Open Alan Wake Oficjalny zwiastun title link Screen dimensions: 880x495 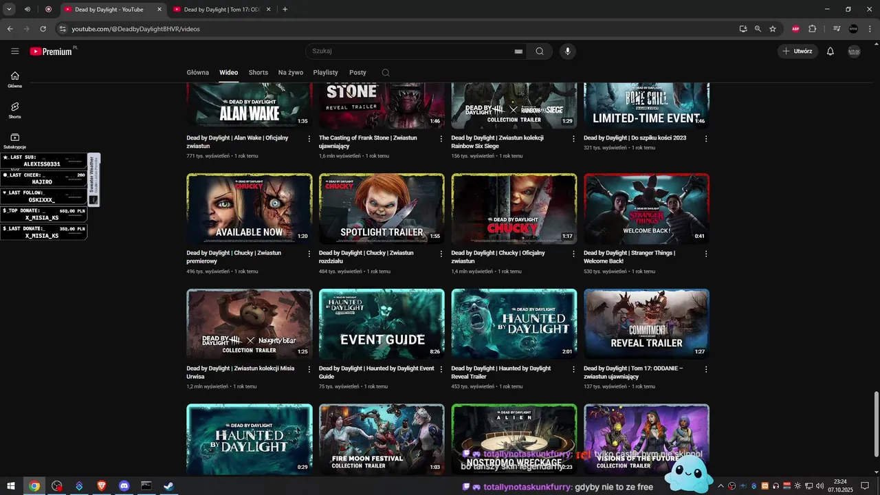[x=238, y=142]
